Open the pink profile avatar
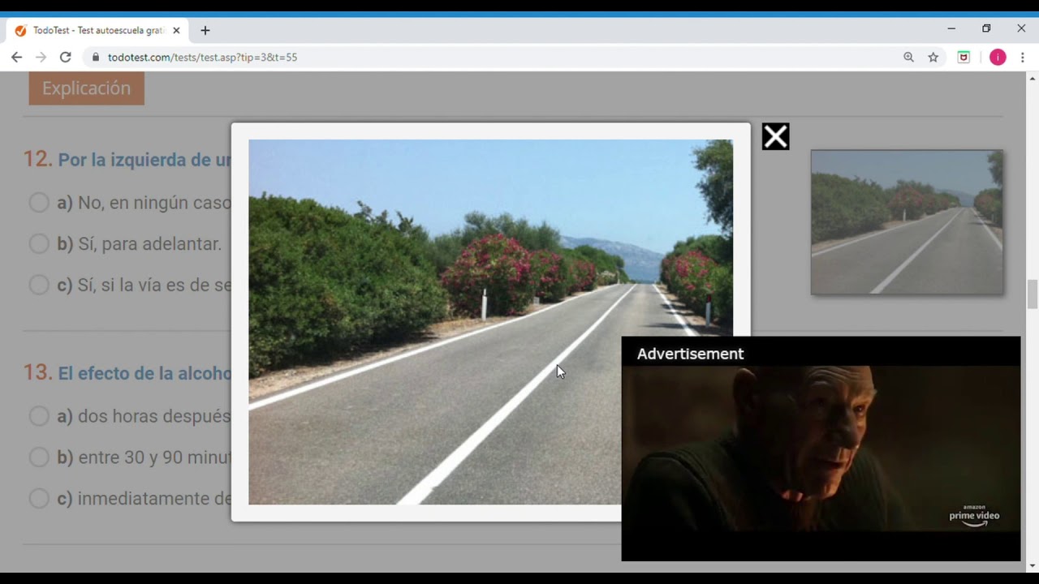Viewport: 1039px width, 584px height. click(x=998, y=57)
